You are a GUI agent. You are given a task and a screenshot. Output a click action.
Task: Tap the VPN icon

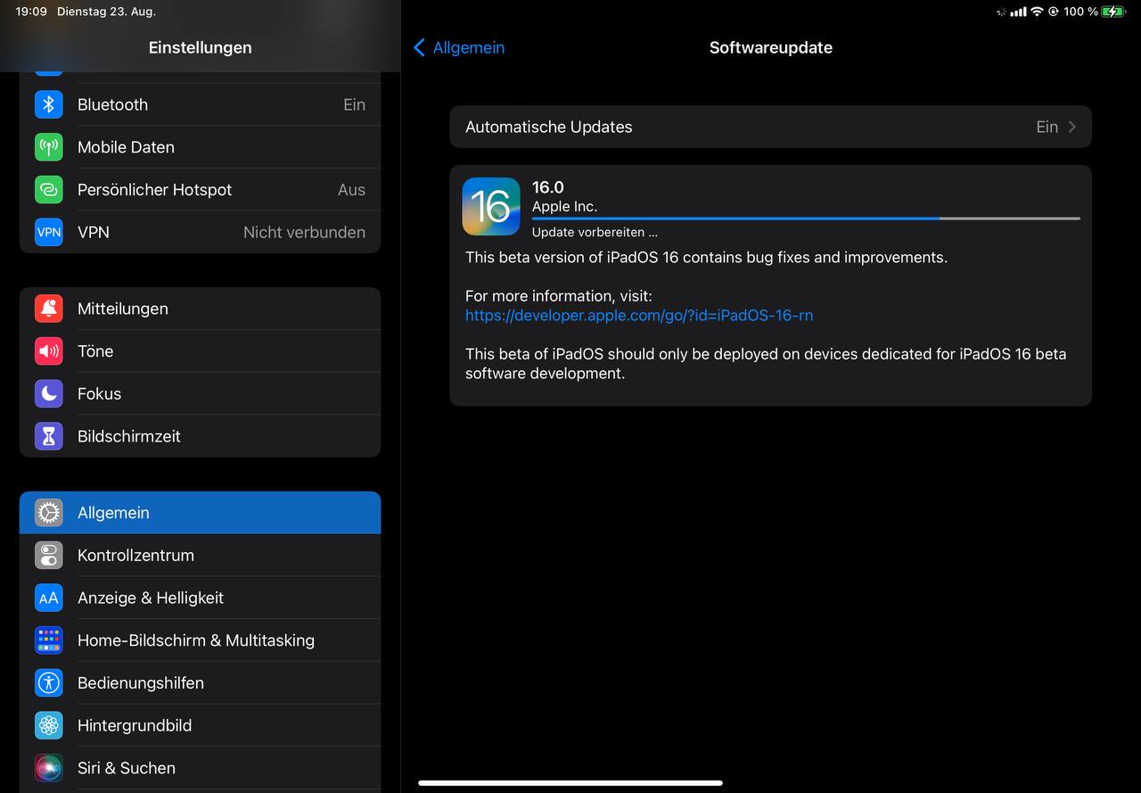49,232
